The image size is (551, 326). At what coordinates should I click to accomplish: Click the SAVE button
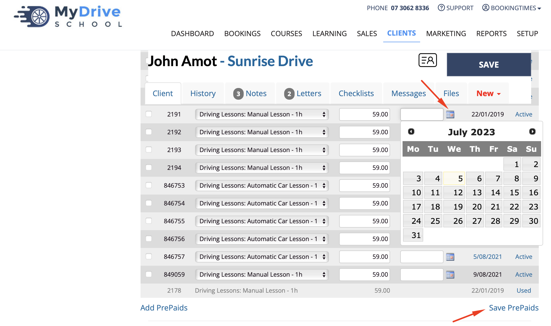tap(489, 65)
